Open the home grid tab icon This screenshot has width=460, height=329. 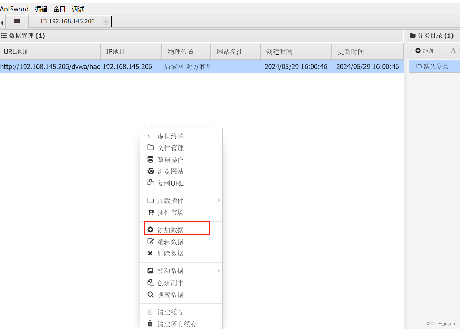(x=17, y=21)
